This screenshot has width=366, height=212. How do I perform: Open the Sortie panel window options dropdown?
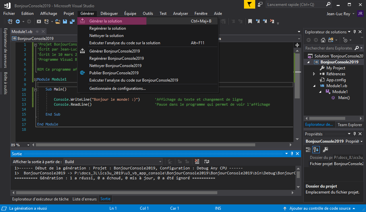point(287,154)
